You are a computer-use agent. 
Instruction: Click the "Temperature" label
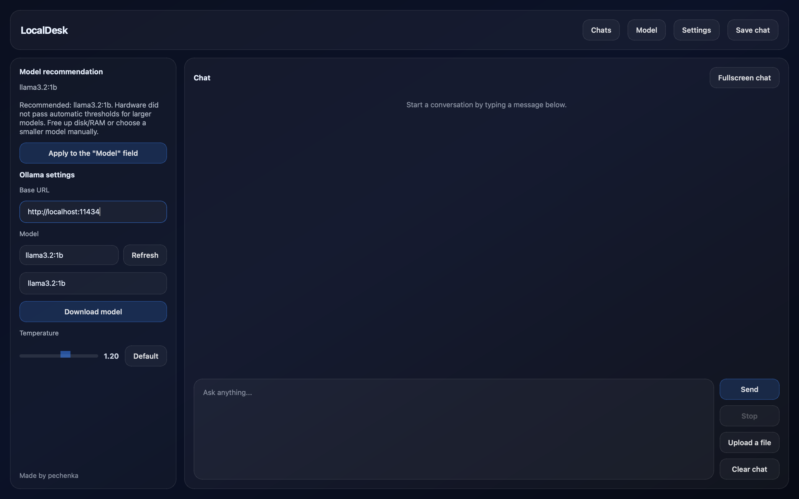(39, 333)
